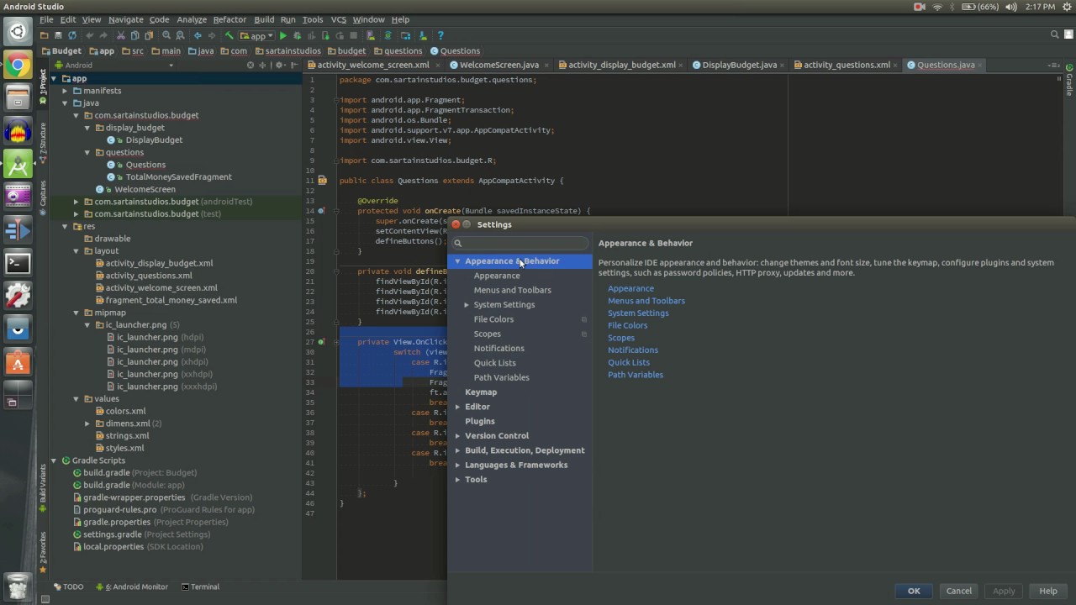1076x605 pixels.
Task: Collapse the Appearance & Behavior settings node
Action: click(x=458, y=261)
